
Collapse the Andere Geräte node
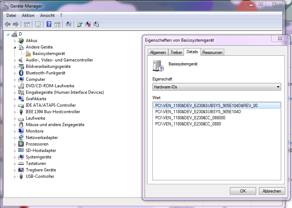click(15, 47)
